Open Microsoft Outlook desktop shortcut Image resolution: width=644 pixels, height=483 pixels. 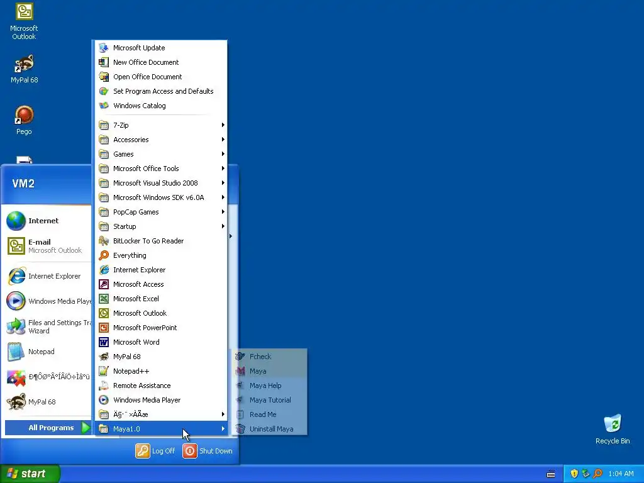tap(24, 21)
